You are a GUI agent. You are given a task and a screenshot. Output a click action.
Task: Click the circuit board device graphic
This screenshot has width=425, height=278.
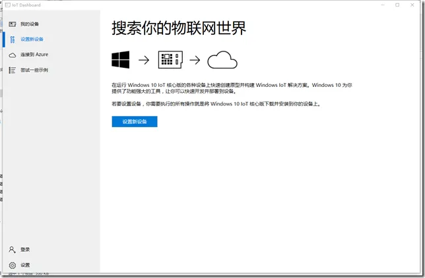click(170, 59)
